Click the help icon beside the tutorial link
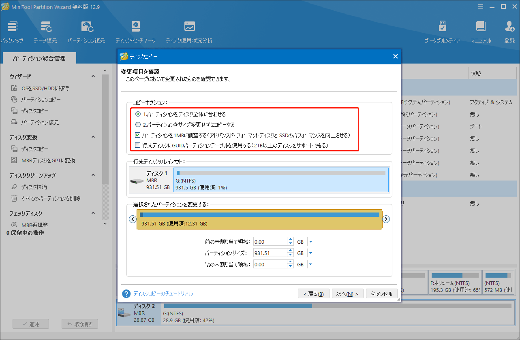This screenshot has height=340, width=520. pyautogui.click(x=126, y=294)
